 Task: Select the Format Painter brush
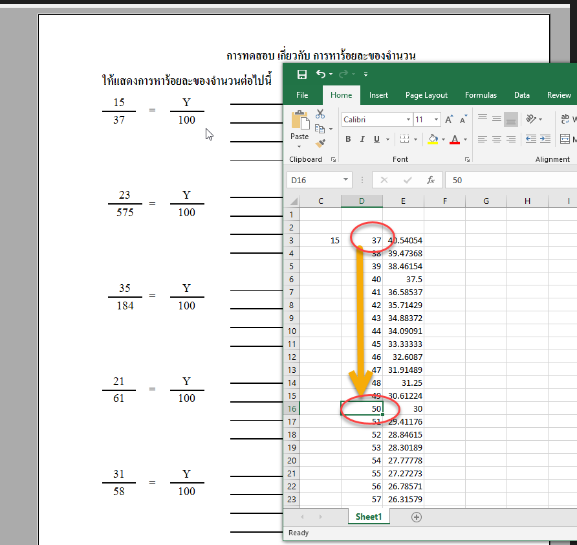(x=320, y=143)
